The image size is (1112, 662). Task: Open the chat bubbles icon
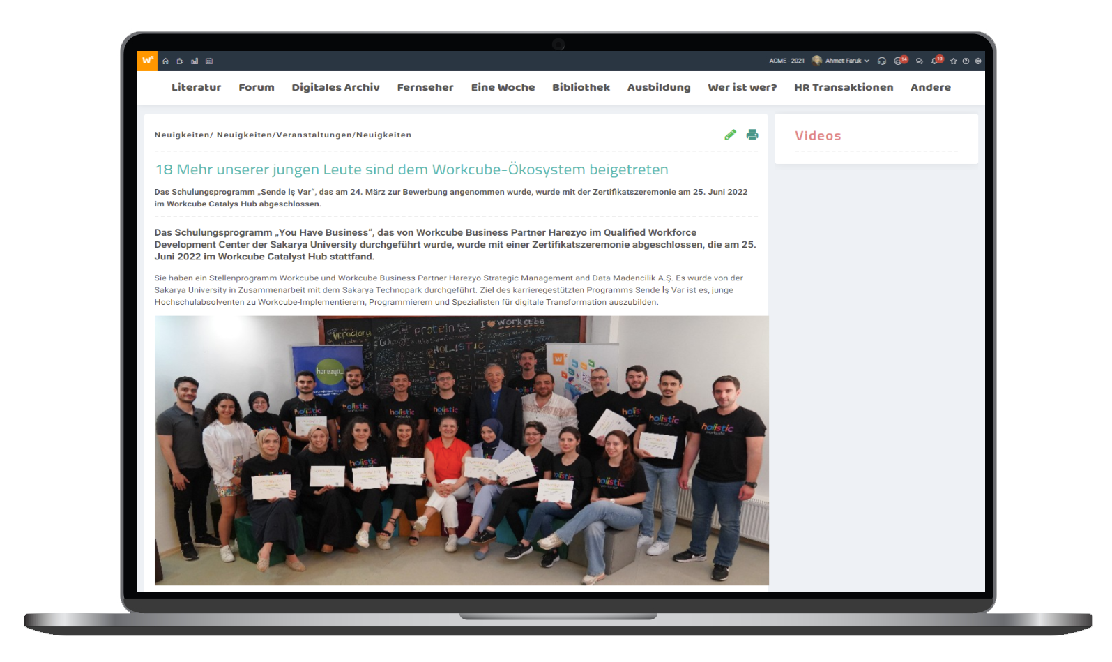(919, 61)
